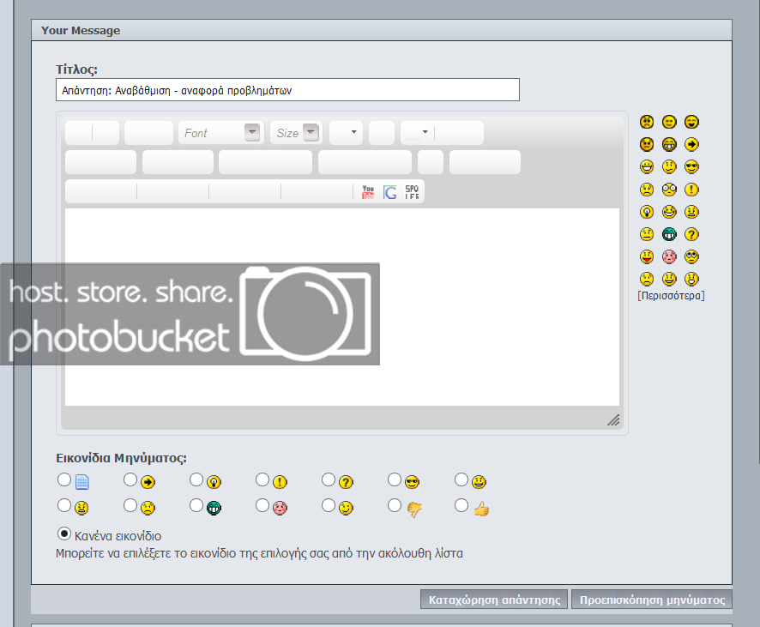Open the dropdown arrow immediately right of Size
Screen dimensions: 760x627
click(x=353, y=132)
